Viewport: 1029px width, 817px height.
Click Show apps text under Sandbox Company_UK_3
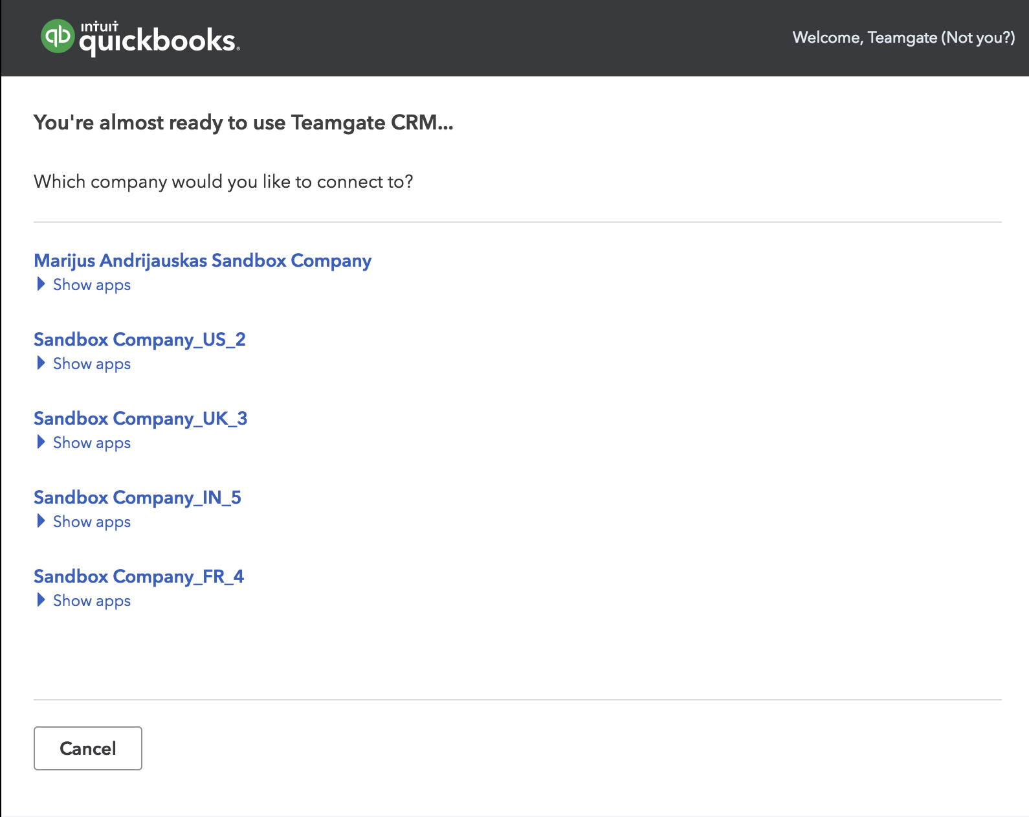tap(92, 443)
